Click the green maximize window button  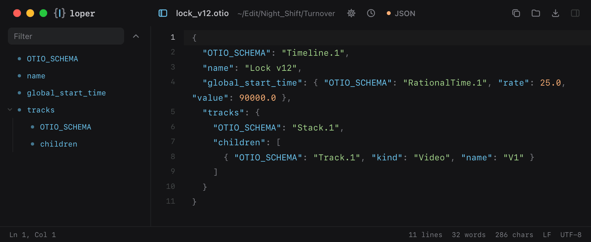pyautogui.click(x=43, y=13)
